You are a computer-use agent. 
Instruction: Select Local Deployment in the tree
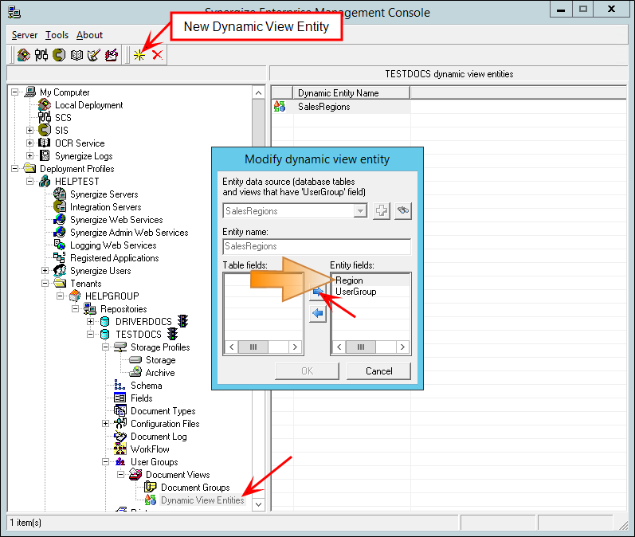pos(88,105)
